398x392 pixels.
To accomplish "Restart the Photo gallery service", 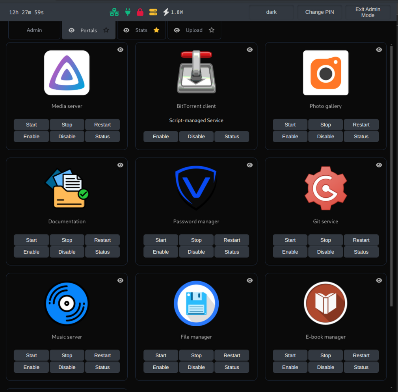I will pos(361,124).
